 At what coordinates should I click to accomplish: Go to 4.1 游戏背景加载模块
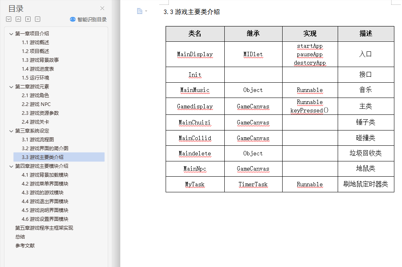(x=45, y=175)
